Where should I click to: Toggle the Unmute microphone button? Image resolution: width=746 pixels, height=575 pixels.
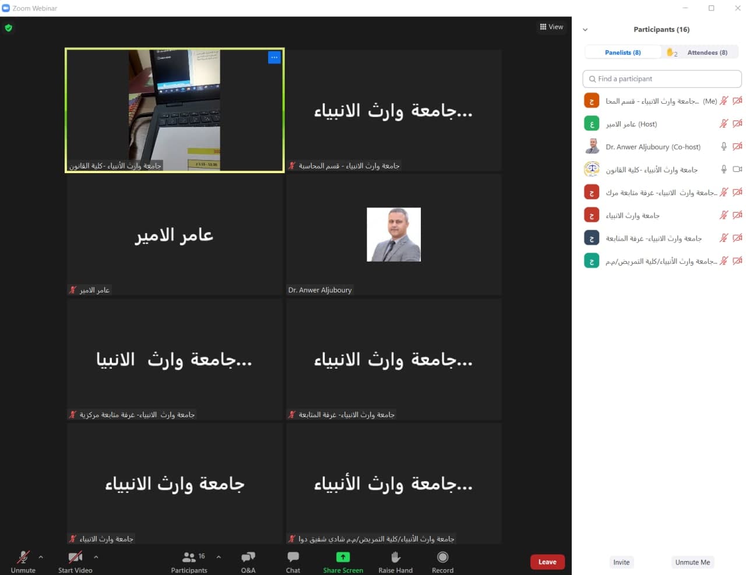(23, 558)
